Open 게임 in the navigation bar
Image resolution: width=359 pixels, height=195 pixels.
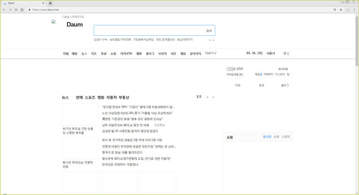pos(183,53)
